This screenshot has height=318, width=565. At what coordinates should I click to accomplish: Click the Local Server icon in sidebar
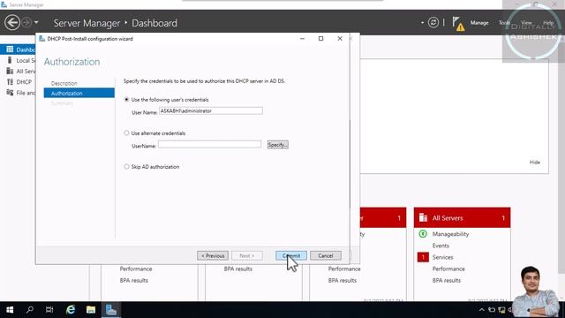(10, 60)
